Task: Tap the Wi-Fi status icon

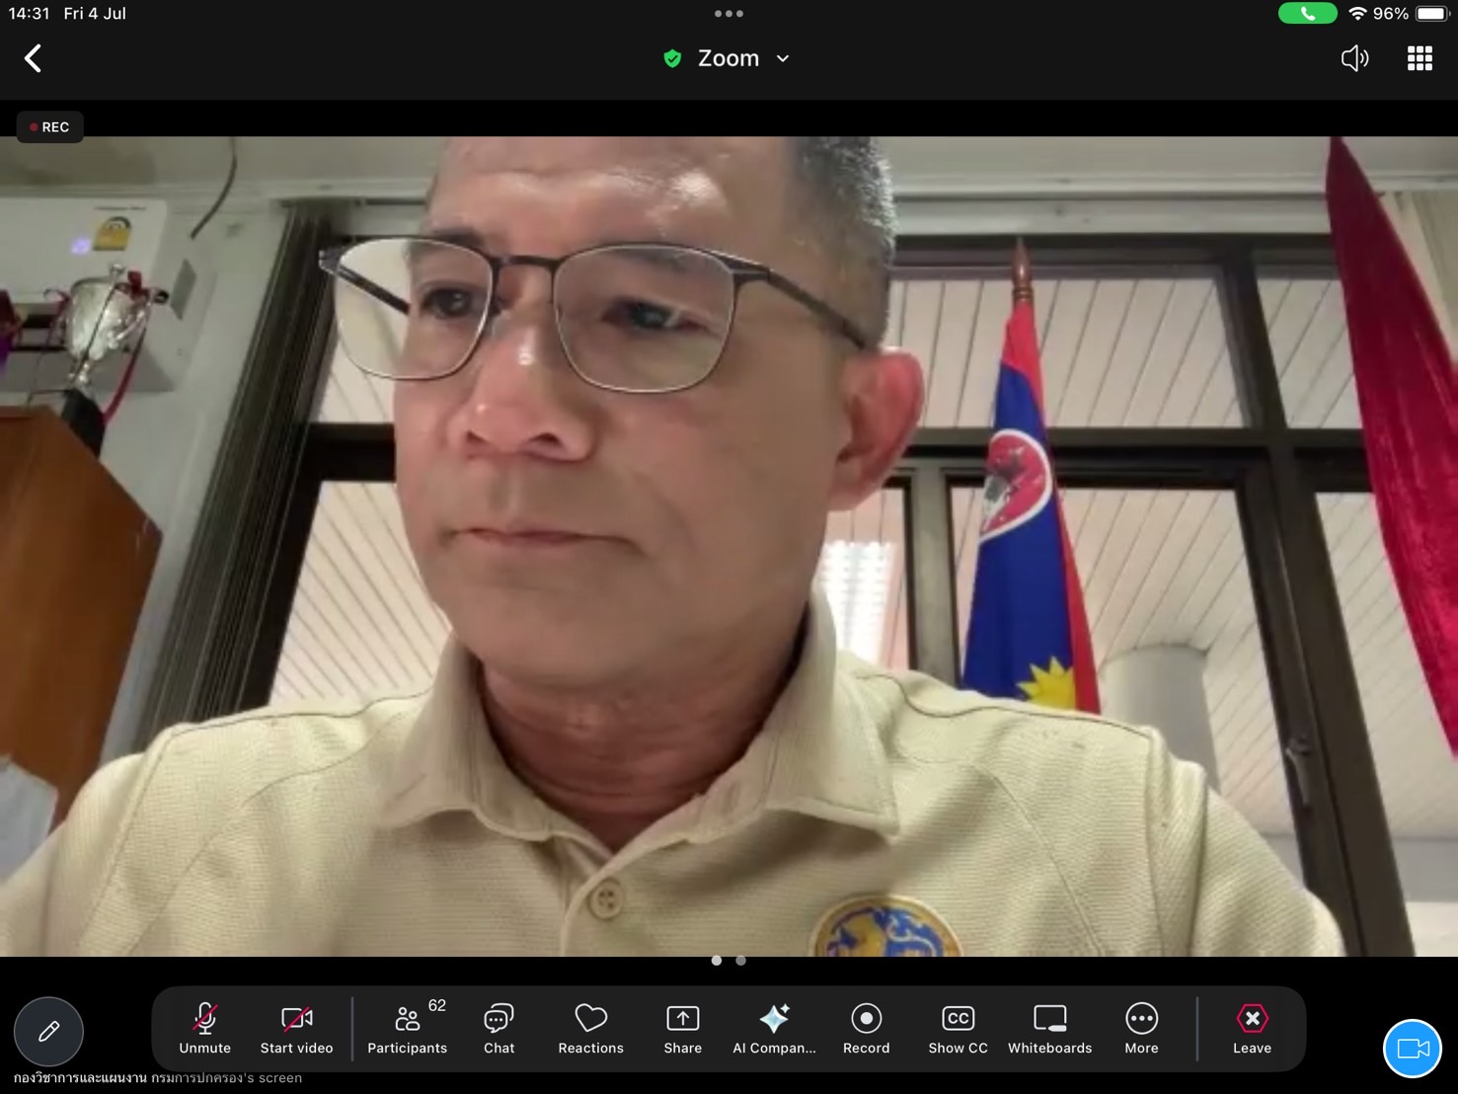Action: coord(1358,14)
